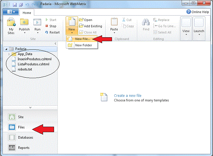Click the New file ribbon icon
The height and width of the screenshot is (156, 213).
click(x=72, y=22)
